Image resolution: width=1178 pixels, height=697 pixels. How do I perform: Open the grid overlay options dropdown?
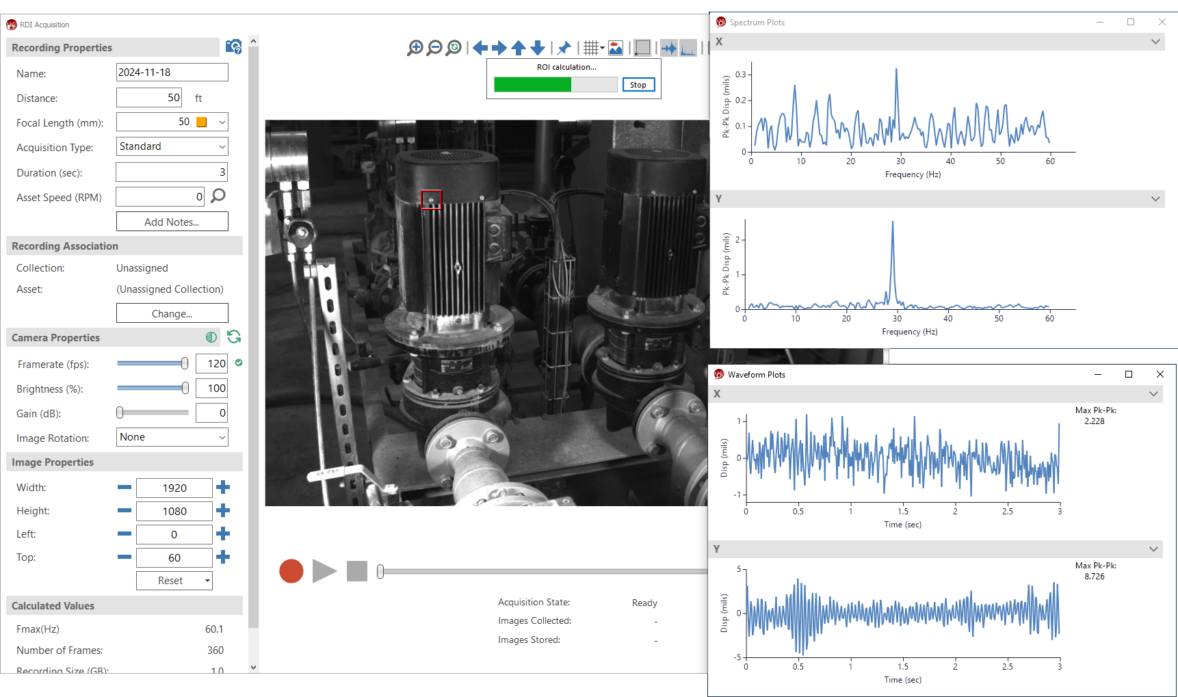[x=602, y=48]
